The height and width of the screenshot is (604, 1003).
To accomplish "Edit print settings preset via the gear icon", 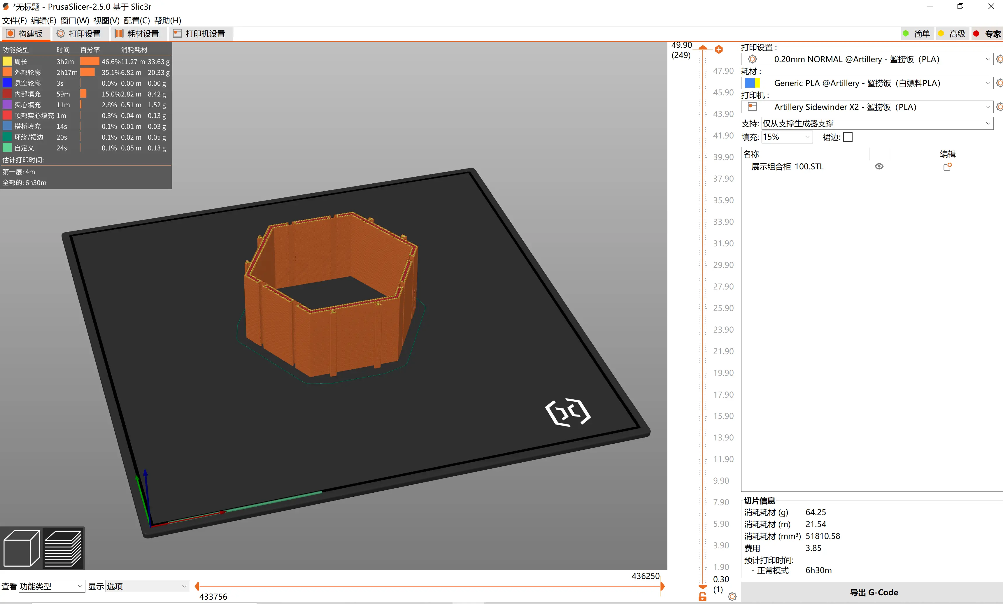I will coord(999,59).
